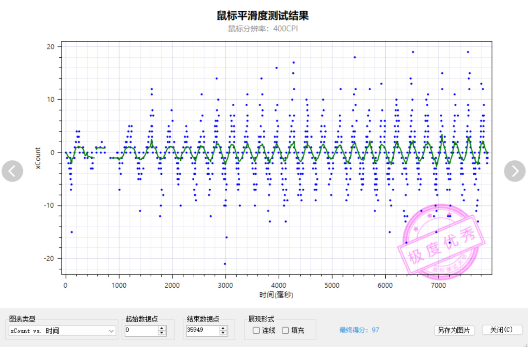This screenshot has width=528, height=347.
Task: Open the 图表类型 combo box
Action: pyautogui.click(x=62, y=331)
